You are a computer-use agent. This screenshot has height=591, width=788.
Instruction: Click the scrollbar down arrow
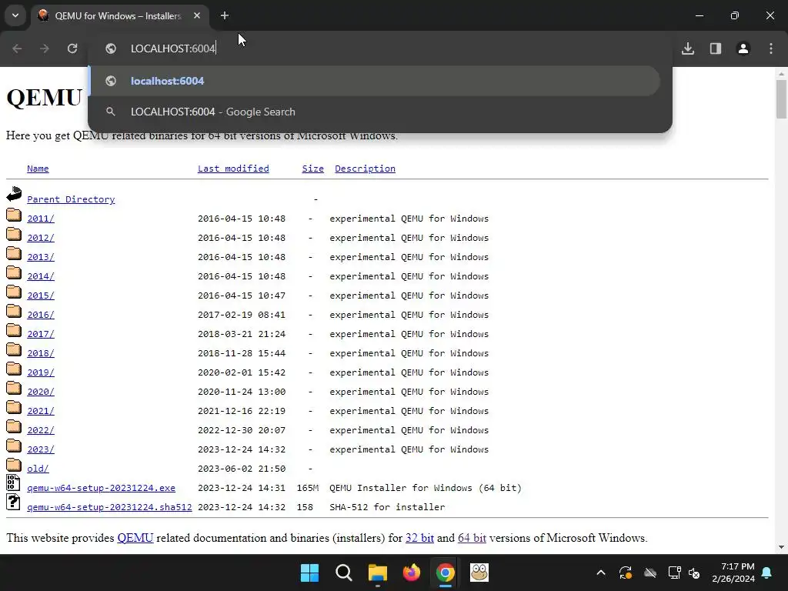tap(781, 547)
